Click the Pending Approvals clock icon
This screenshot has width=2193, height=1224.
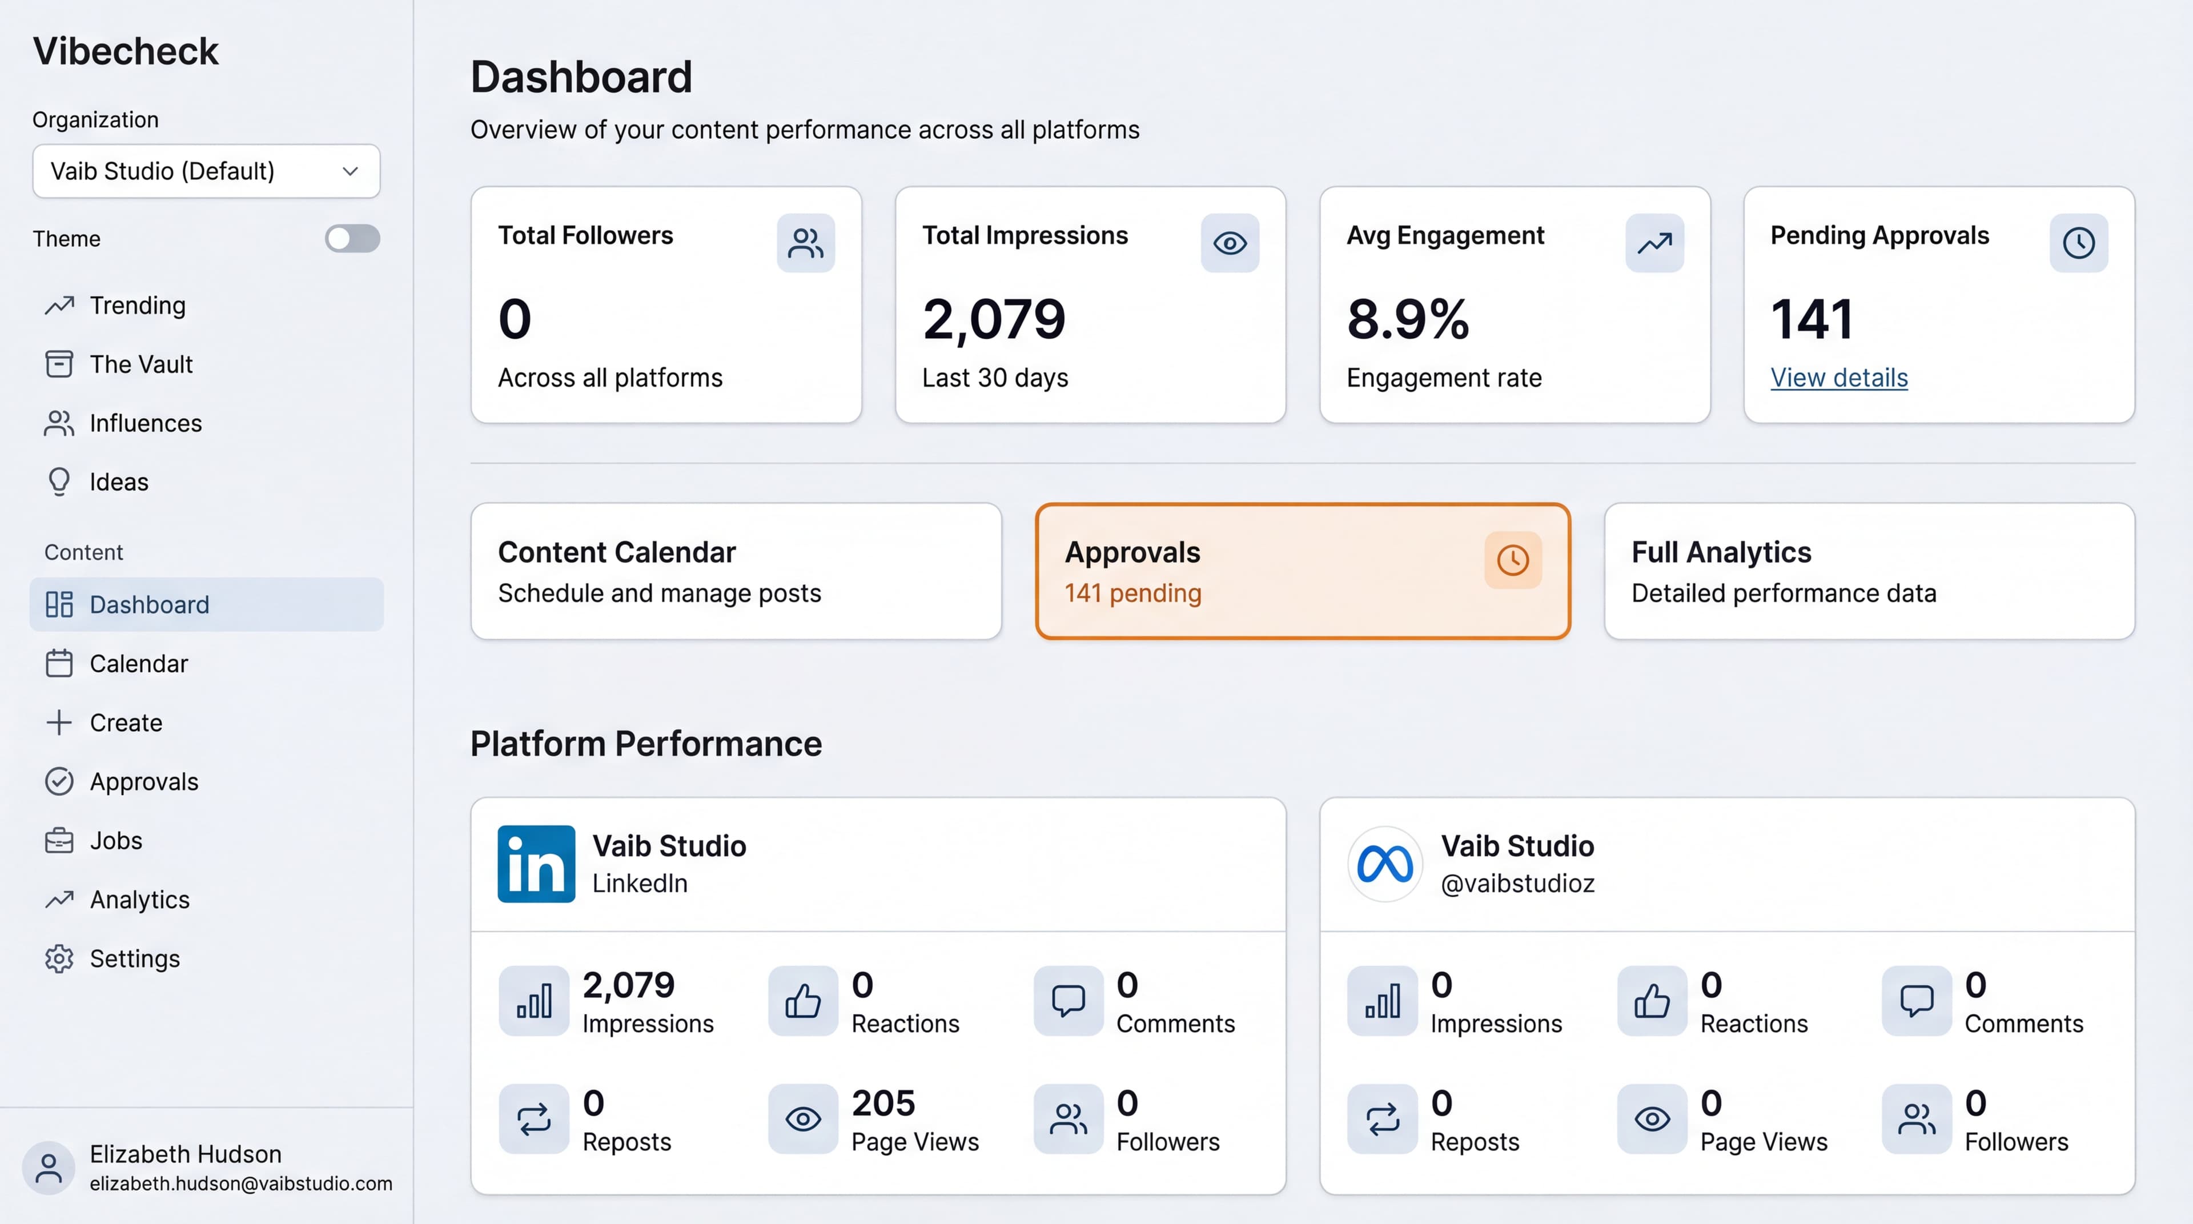point(2079,243)
